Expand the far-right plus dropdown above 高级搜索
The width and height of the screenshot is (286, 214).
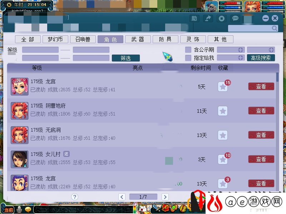tap(261, 50)
